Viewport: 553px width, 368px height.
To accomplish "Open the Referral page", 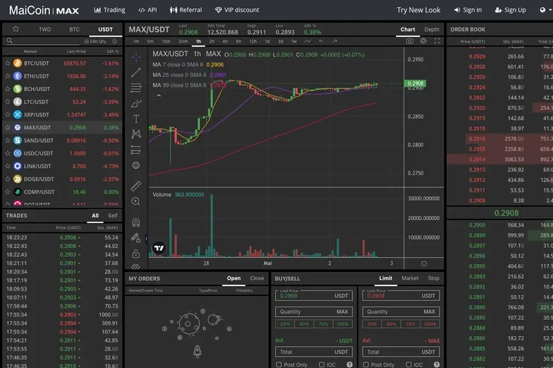I will click(x=186, y=10).
